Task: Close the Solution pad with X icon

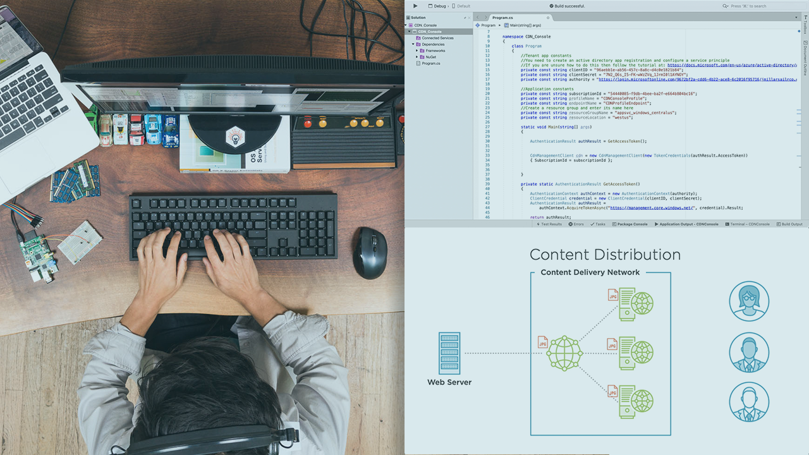Action: click(x=469, y=18)
